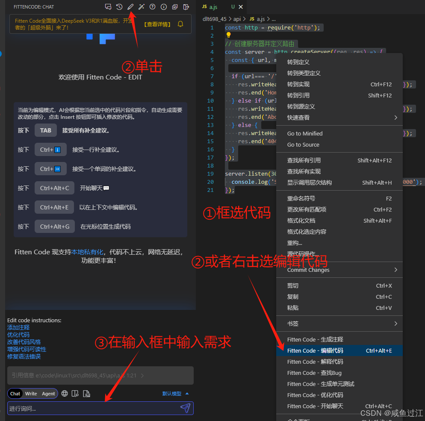Open the question mark help icon
The width and height of the screenshot is (425, 421).
(153, 7)
